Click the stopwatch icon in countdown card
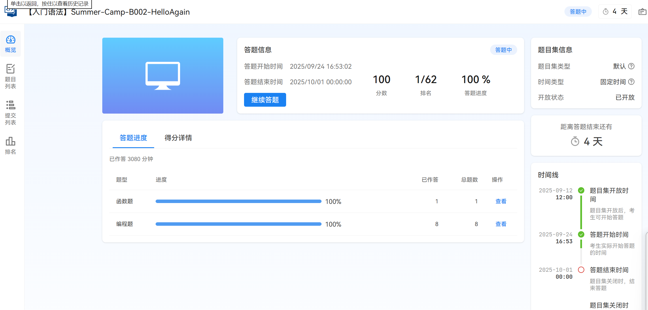The width and height of the screenshot is (648, 310). pos(575,141)
